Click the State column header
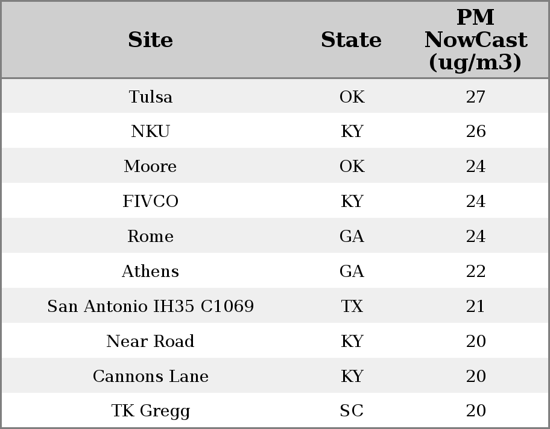The width and height of the screenshot is (550, 429). [352, 40]
